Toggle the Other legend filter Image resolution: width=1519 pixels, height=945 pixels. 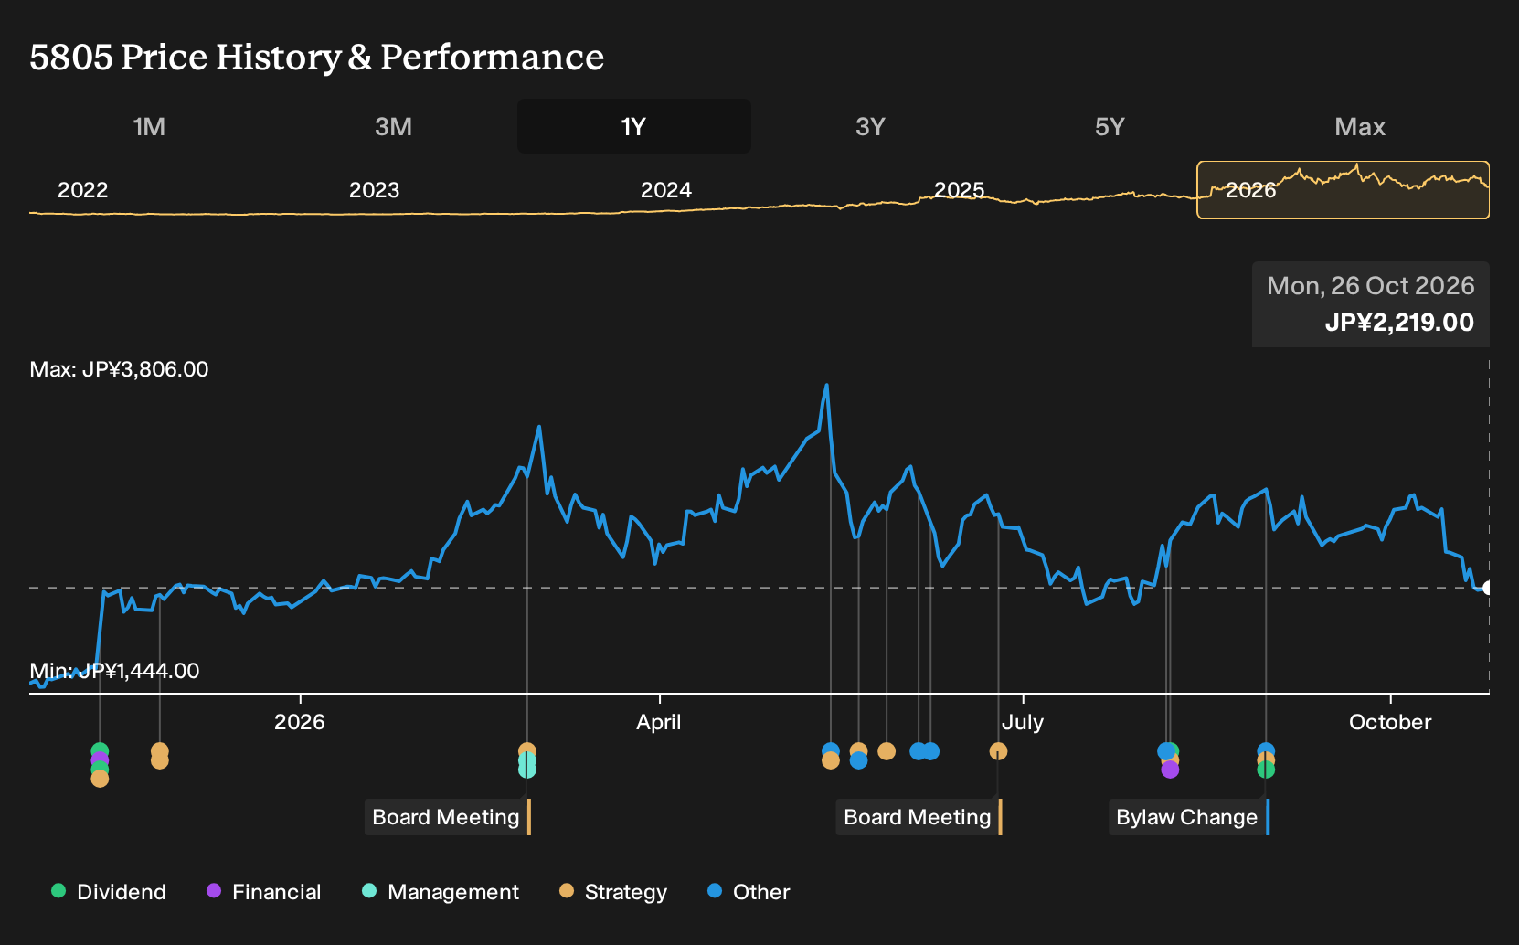click(x=749, y=892)
